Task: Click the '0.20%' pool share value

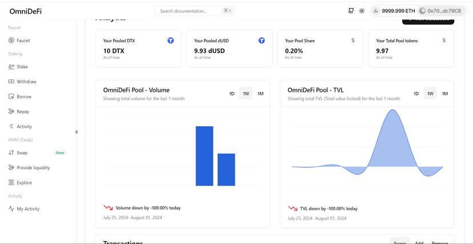Action: click(294, 51)
